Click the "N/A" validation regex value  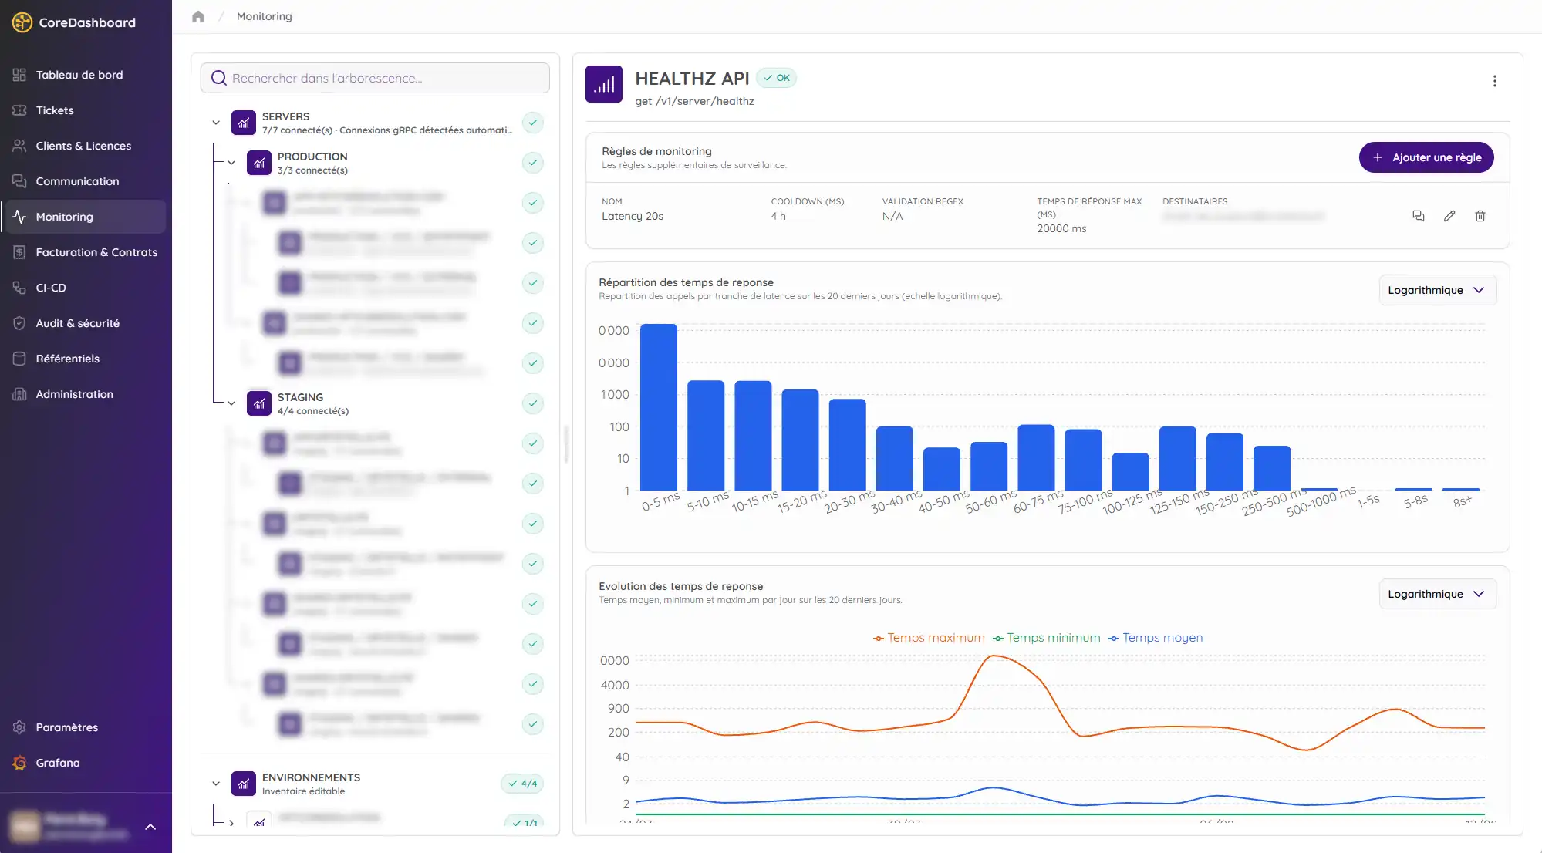[x=892, y=216]
